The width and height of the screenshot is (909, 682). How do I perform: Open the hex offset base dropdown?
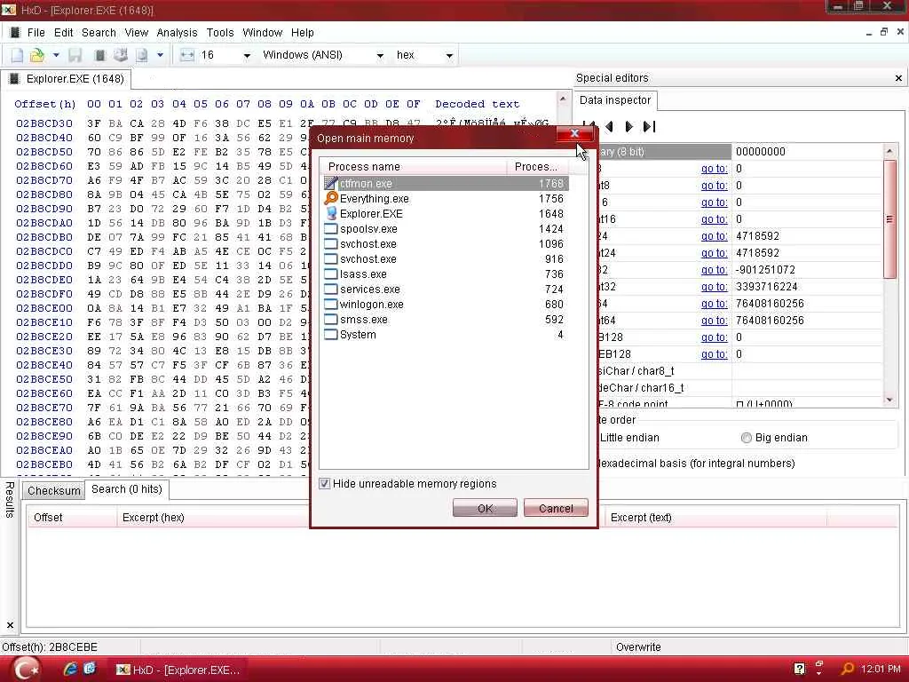pyautogui.click(x=449, y=56)
